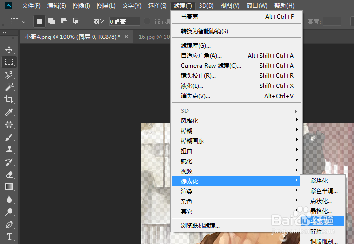The height and width of the screenshot is (244, 354).
Task: Select the Brush tool
Action: 9,137
